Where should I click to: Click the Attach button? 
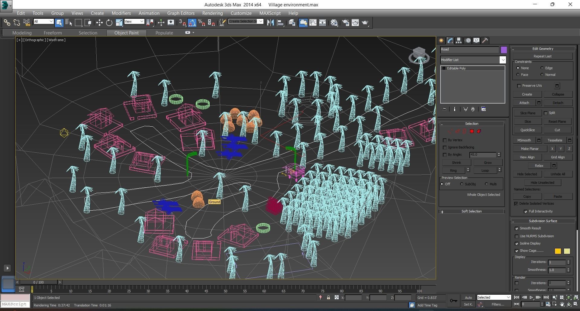[524, 103]
